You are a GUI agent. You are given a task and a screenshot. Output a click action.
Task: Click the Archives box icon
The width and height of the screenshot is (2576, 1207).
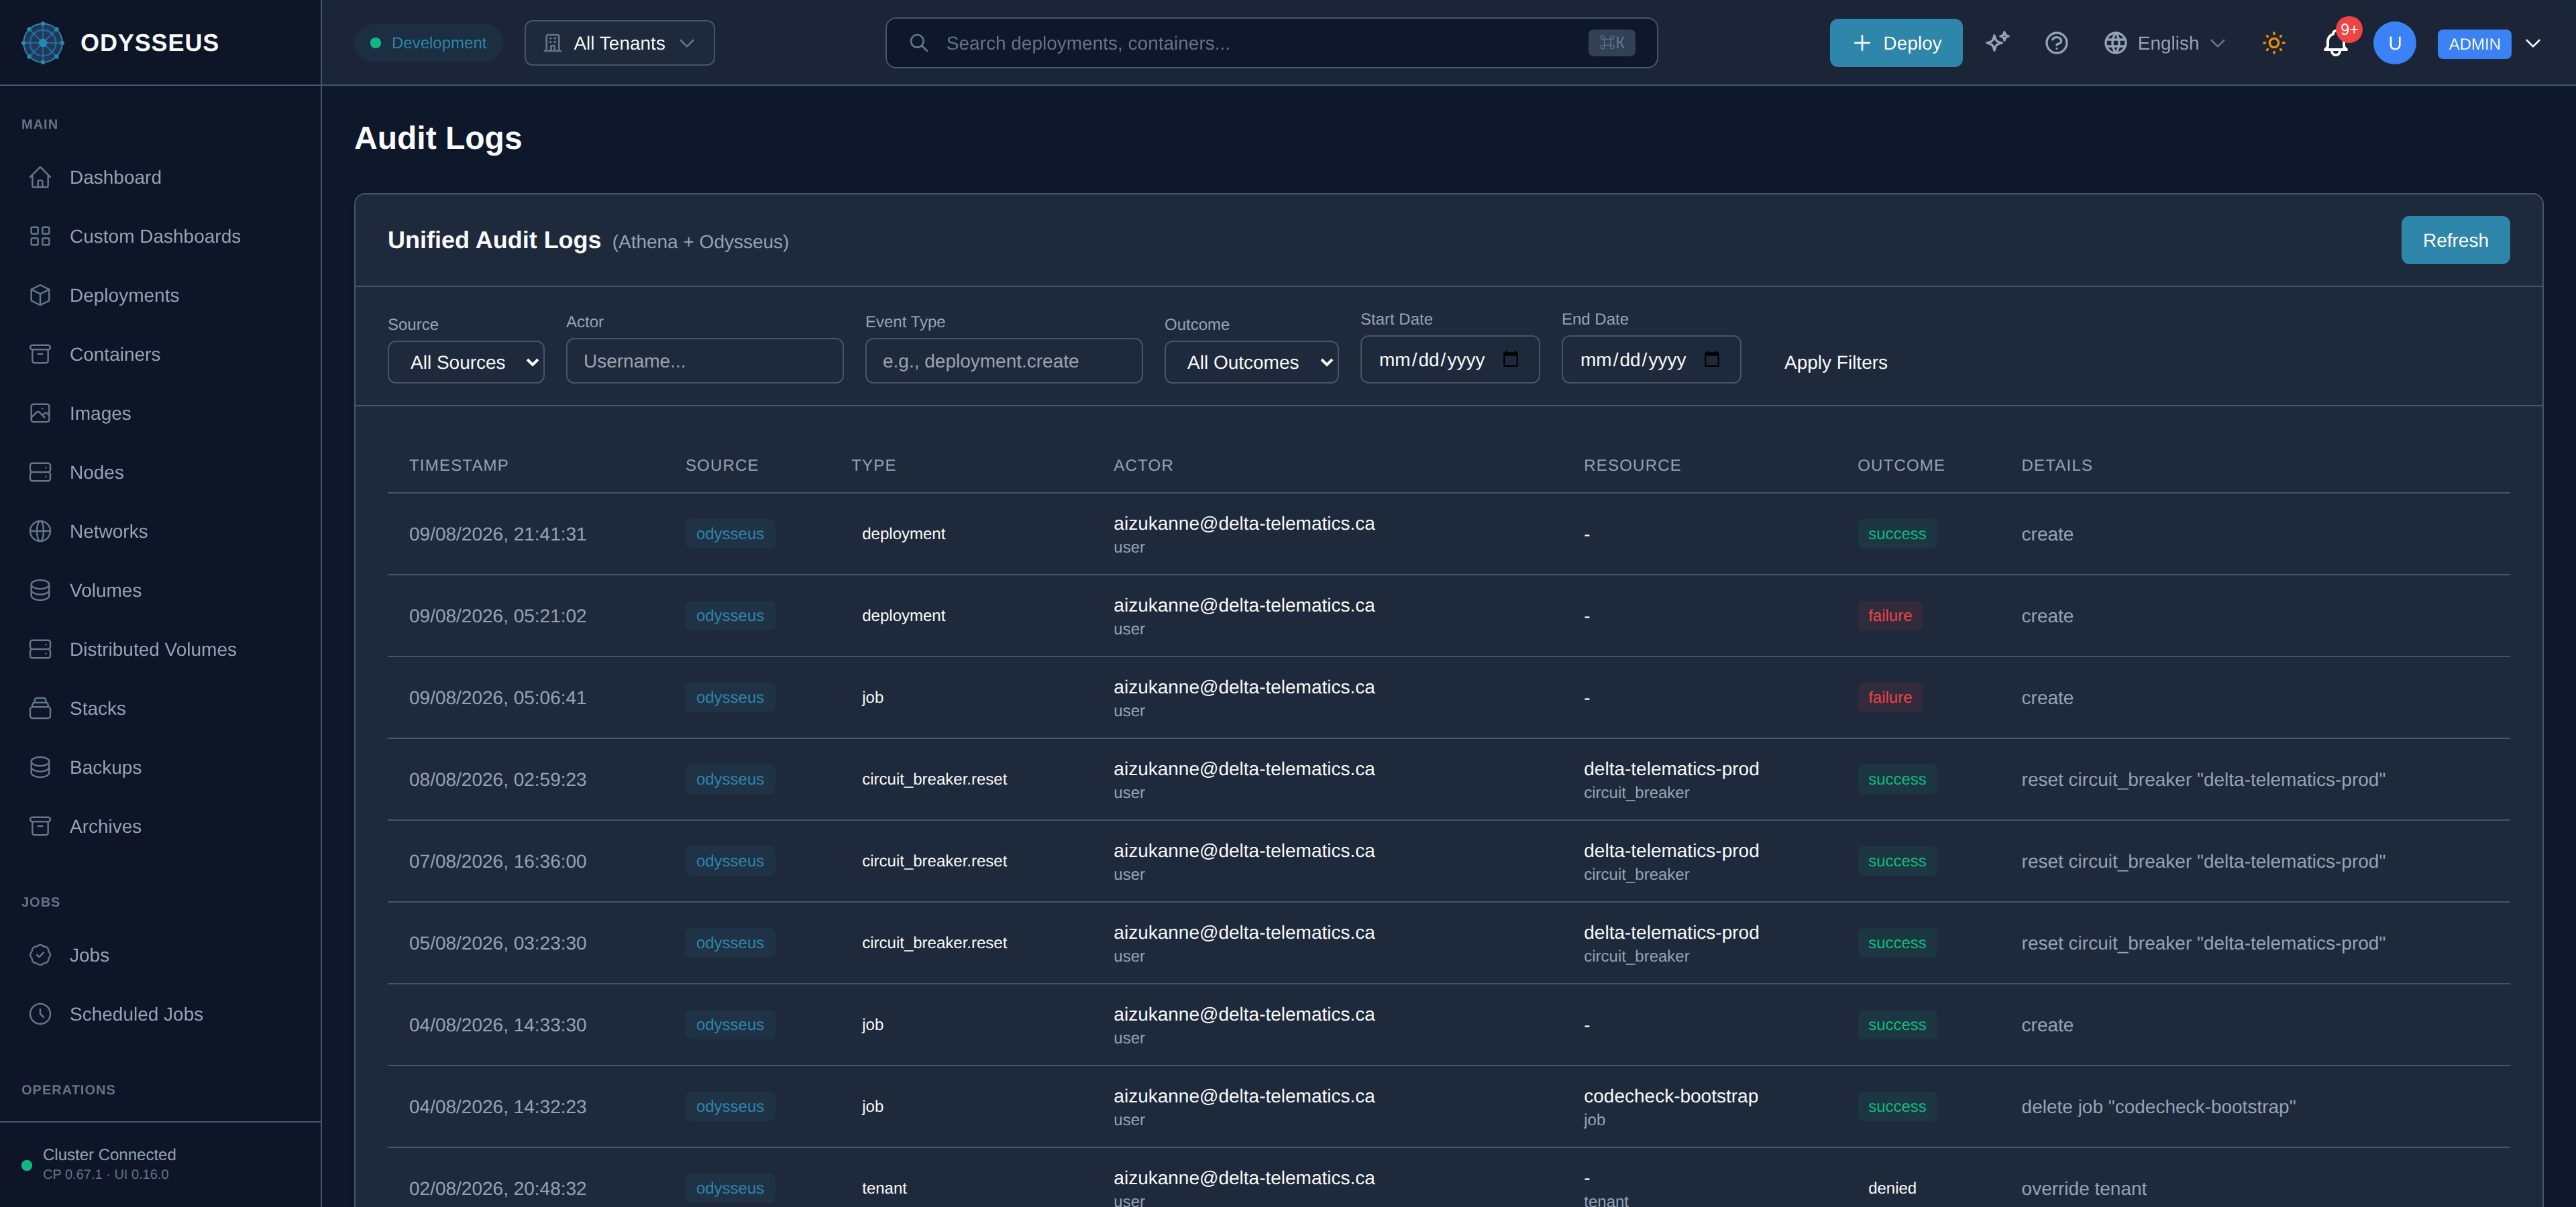(x=40, y=825)
